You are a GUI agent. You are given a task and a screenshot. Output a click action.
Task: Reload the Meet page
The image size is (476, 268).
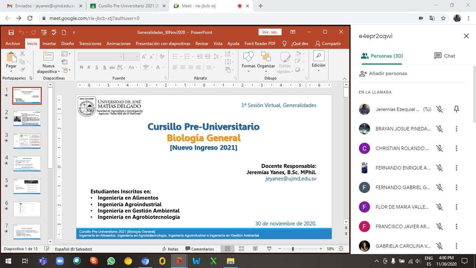click(x=30, y=18)
